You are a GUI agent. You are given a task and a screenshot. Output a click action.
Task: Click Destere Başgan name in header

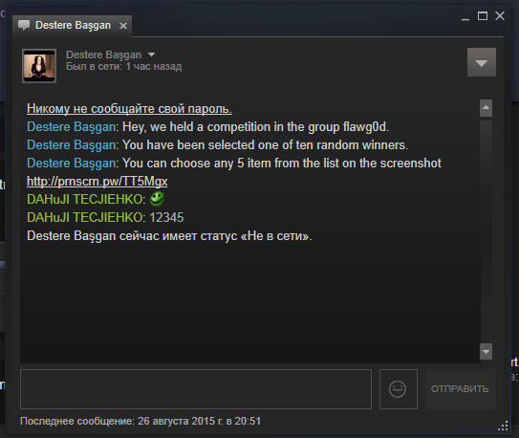pyautogui.click(x=103, y=55)
